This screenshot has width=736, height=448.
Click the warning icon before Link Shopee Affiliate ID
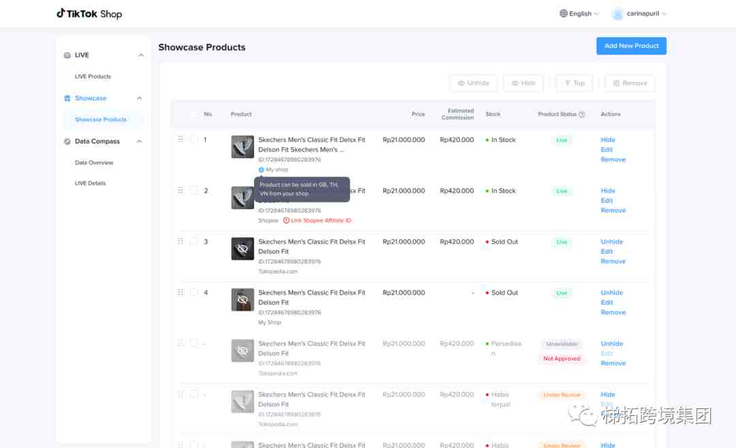(286, 220)
